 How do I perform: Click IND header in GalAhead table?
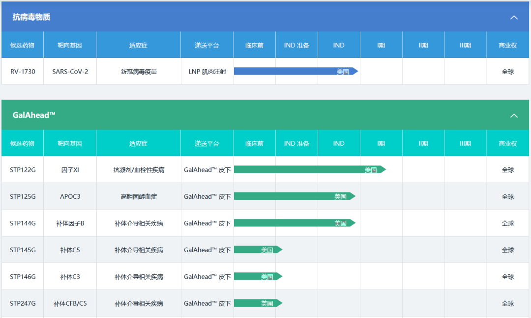click(339, 143)
